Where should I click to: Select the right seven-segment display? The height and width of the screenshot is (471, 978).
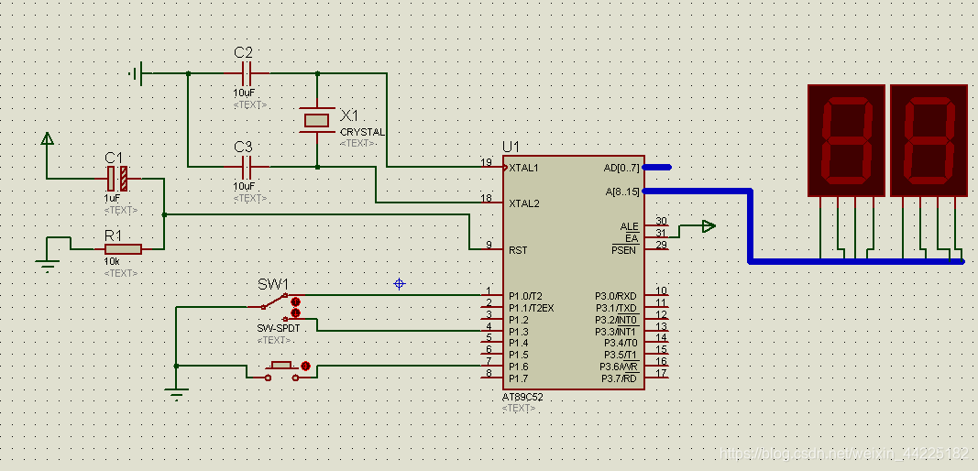tap(929, 140)
